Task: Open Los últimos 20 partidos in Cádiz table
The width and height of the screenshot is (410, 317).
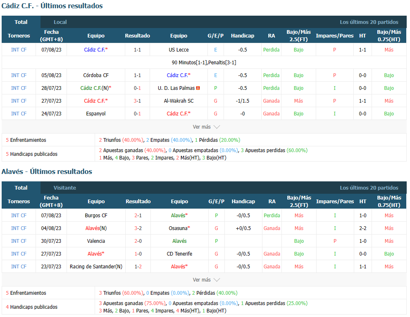Action: (369, 22)
